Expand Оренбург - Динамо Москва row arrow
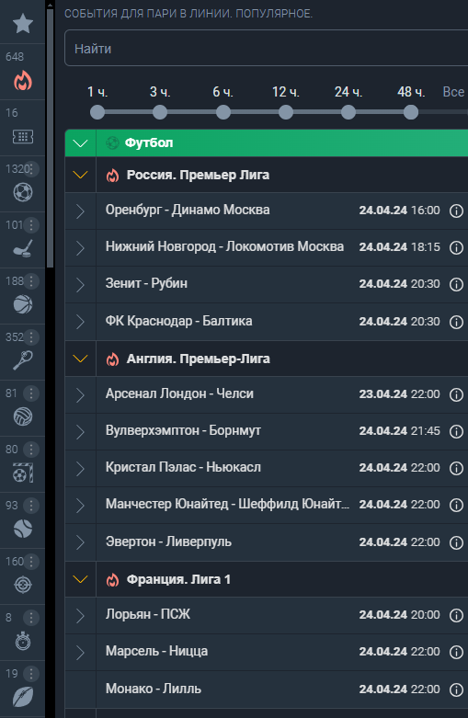The height and width of the screenshot is (718, 468). pyautogui.click(x=80, y=211)
